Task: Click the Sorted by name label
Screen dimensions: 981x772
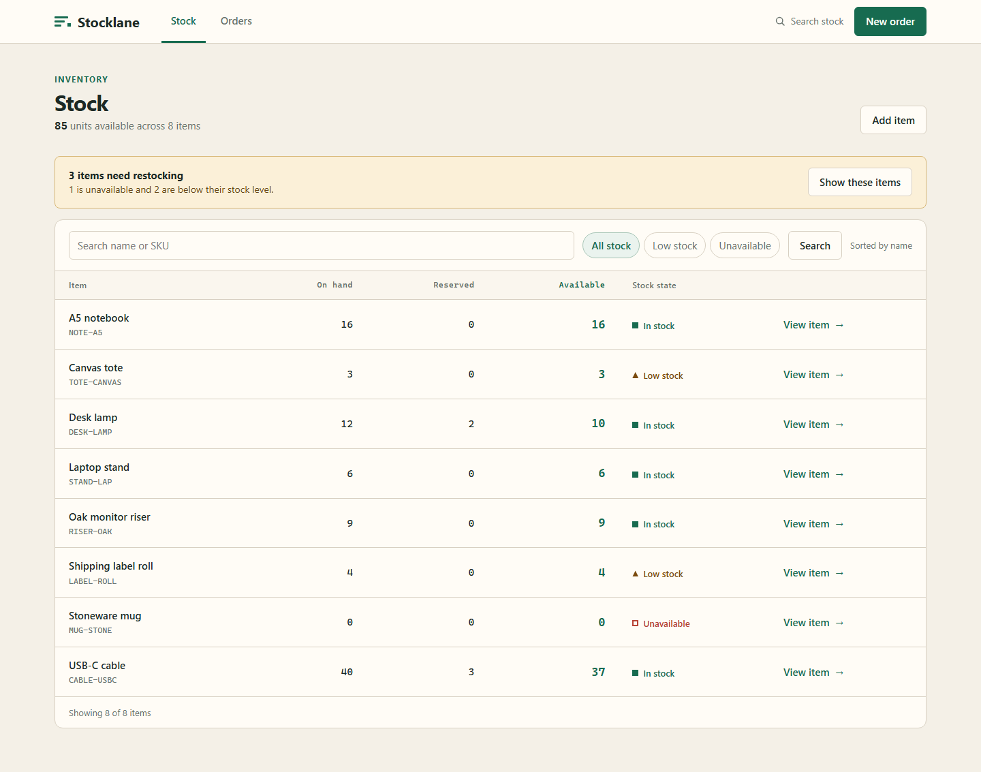Action: [x=881, y=246]
